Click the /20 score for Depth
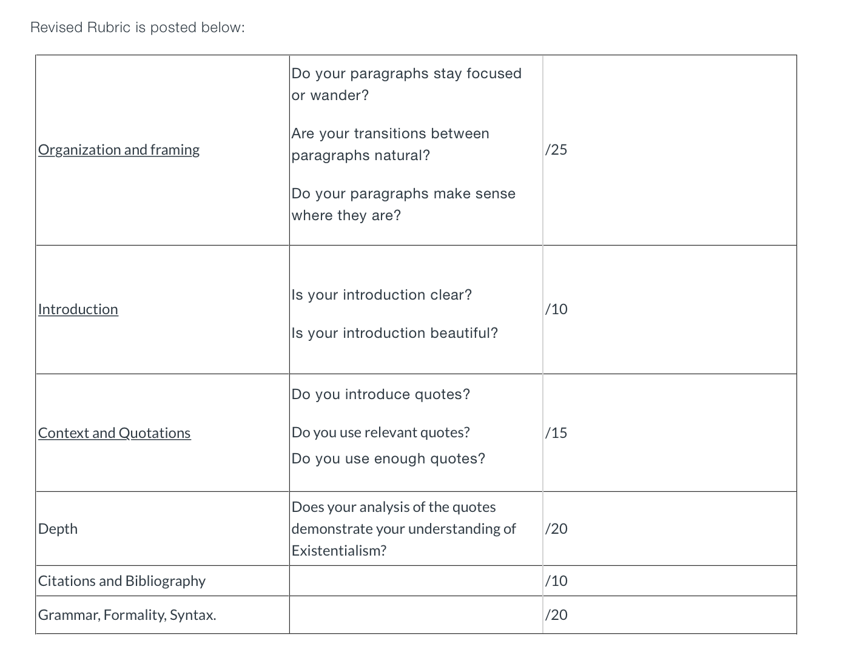Viewport: 854px width, 666px height. coord(556,529)
